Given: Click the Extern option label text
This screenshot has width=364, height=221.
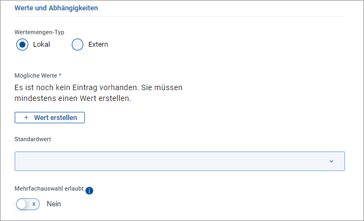Looking at the screenshot, I should (x=98, y=45).
